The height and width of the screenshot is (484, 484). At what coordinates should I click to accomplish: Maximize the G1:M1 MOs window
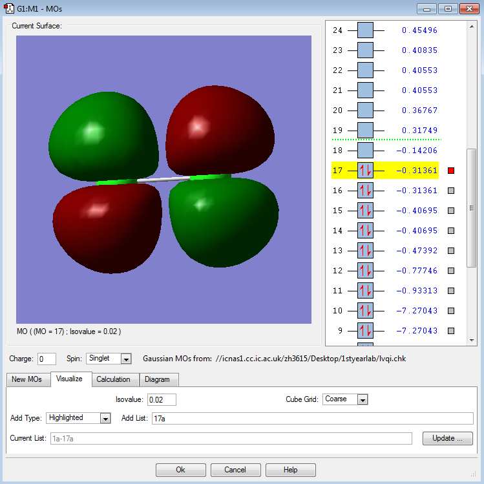click(448, 8)
